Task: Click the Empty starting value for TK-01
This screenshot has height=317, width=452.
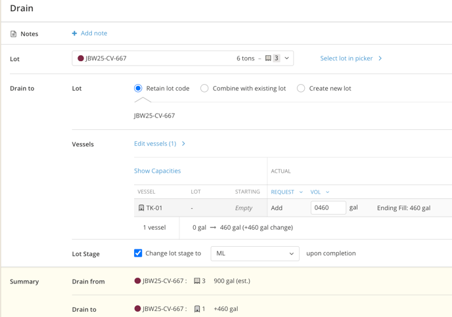Action: [244, 208]
